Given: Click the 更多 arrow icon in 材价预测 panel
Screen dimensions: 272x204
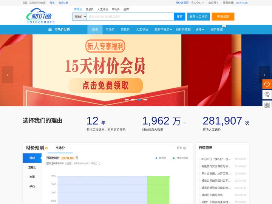Looking at the screenshot, I should [x=185, y=148].
